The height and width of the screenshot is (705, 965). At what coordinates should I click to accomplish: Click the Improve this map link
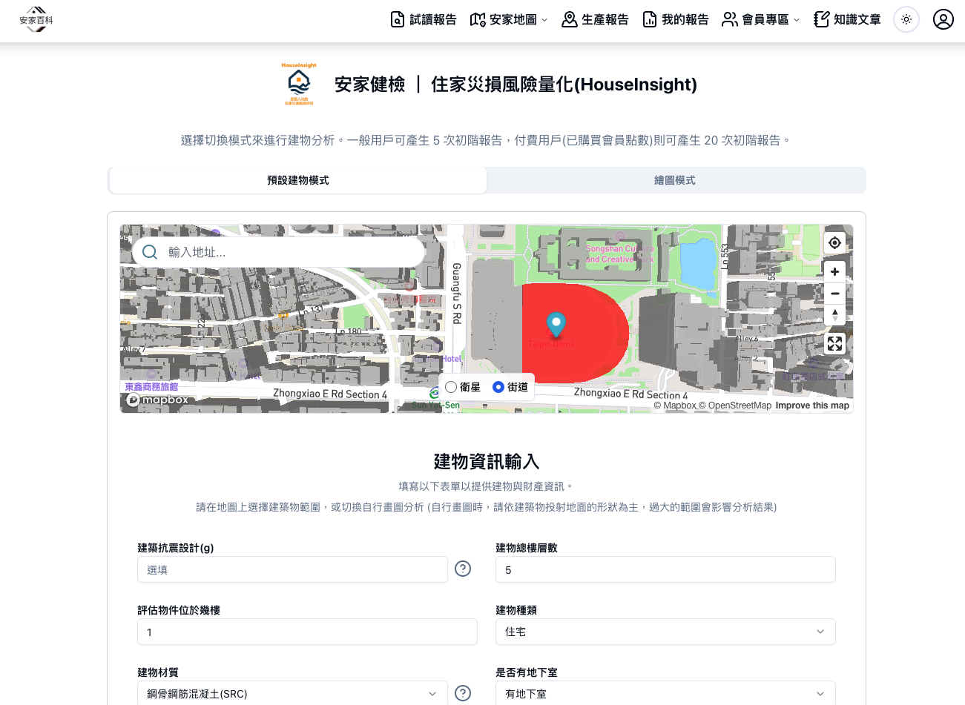point(811,406)
